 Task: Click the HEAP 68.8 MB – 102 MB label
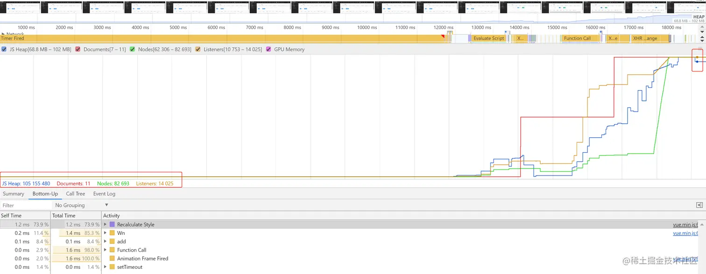click(x=689, y=19)
